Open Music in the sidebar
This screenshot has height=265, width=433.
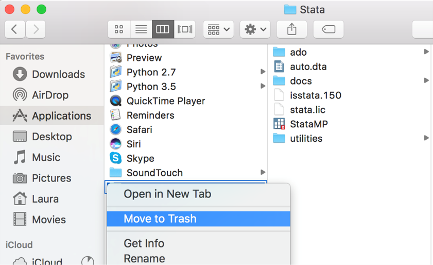[52, 157]
